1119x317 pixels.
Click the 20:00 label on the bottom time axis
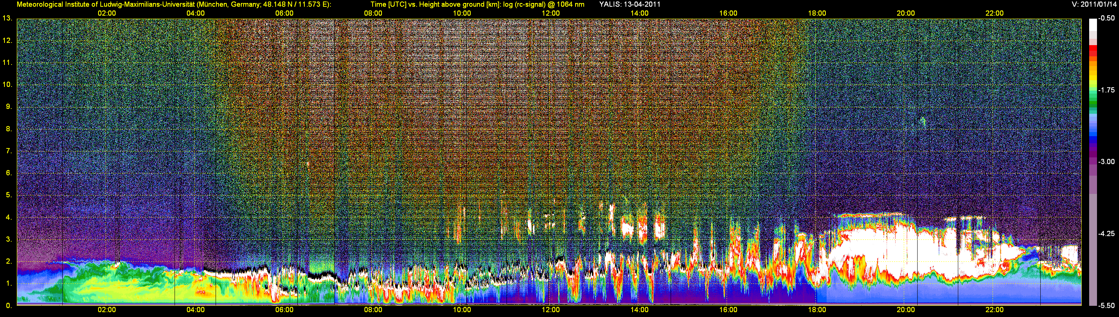tap(906, 310)
